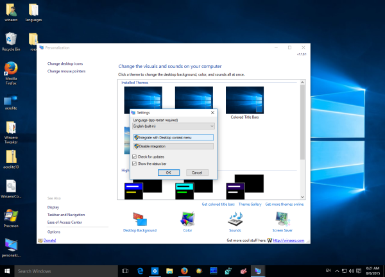Switch to Firefox in the taskbar
The width and height of the screenshot is (385, 277).
pos(184,271)
